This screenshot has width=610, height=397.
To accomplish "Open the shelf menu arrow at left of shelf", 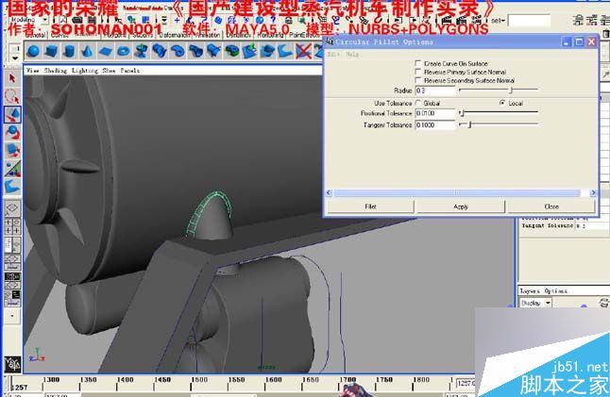I will click(15, 58).
